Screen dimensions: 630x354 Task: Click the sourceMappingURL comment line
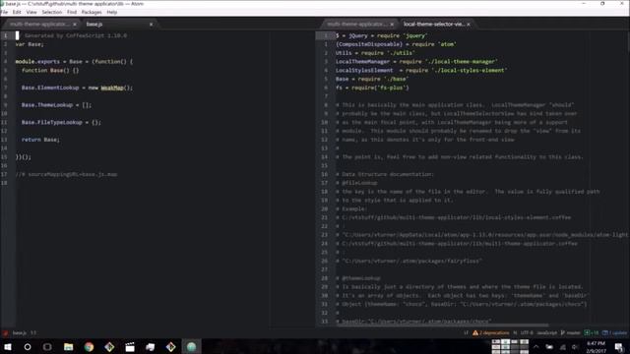[66, 174]
